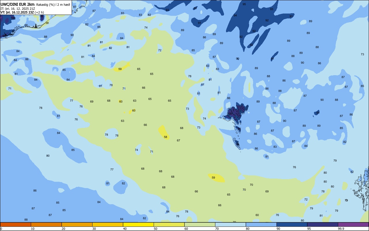Click the 'VT: þri. 16.12.2025 23Z' line
The height and width of the screenshot is (231, 369).
coord(17,12)
